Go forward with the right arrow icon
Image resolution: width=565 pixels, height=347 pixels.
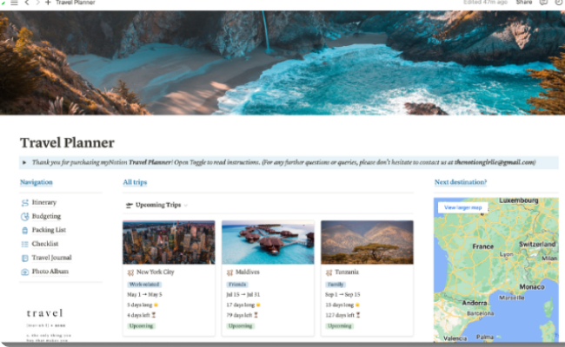[x=37, y=3]
